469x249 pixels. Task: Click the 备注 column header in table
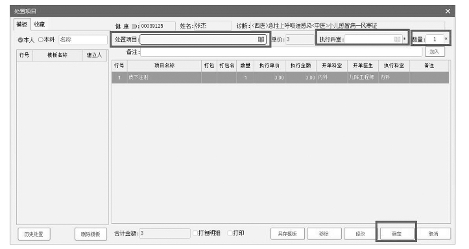coord(429,65)
